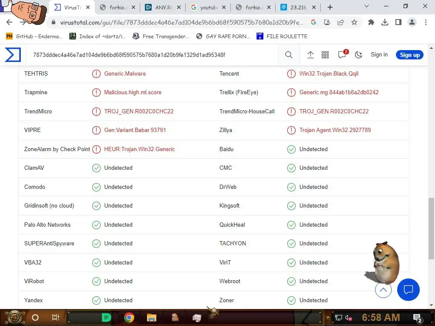
Task: Open the Chrome profile avatar icon
Action: (412, 22)
